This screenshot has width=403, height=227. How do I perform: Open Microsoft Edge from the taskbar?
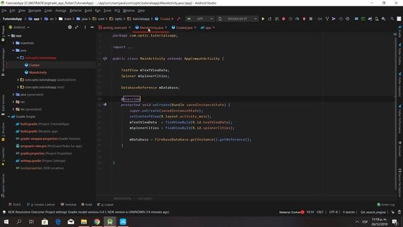[58, 221]
